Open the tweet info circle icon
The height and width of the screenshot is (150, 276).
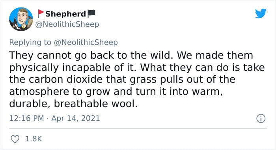261,119
